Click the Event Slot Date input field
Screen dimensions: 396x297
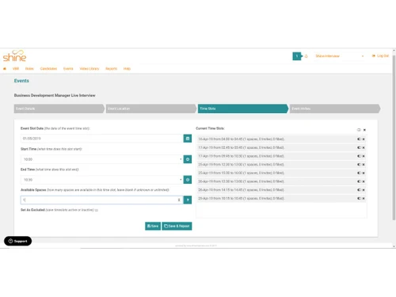(102, 139)
